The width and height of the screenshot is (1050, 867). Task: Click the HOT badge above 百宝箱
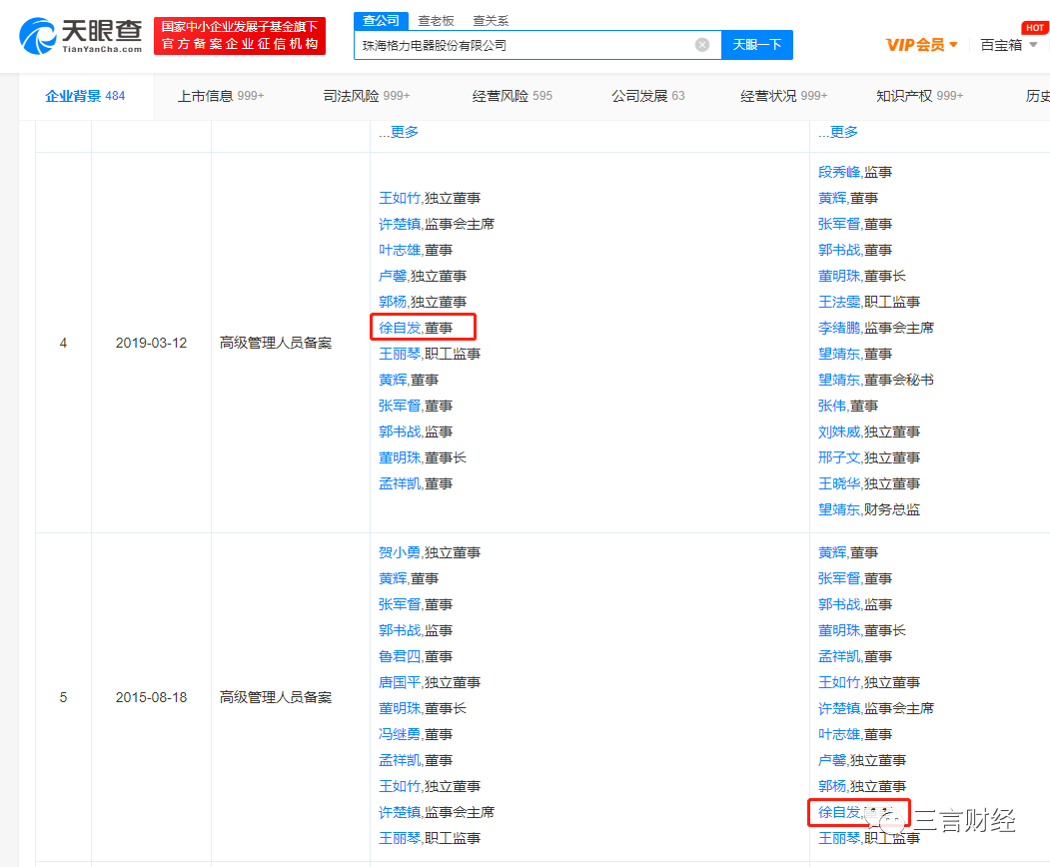[1034, 27]
